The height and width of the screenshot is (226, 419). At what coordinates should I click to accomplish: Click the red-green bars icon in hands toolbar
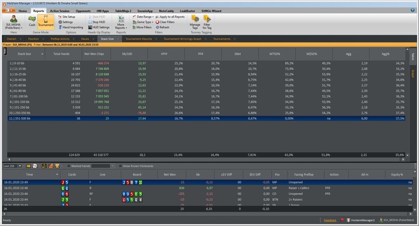(x=44, y=166)
